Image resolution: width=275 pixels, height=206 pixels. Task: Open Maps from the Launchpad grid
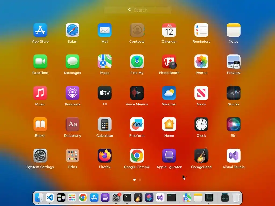[105, 61]
